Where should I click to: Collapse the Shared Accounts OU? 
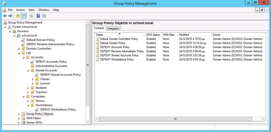[28, 70]
